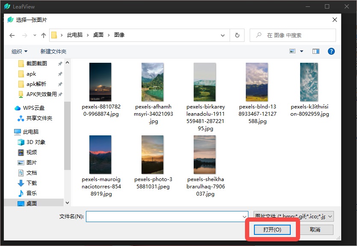Change view with the thumbnail view icon
The image size is (357, 246).
292,51
